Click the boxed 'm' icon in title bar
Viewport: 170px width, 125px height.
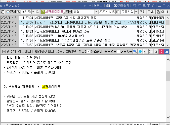90,6
